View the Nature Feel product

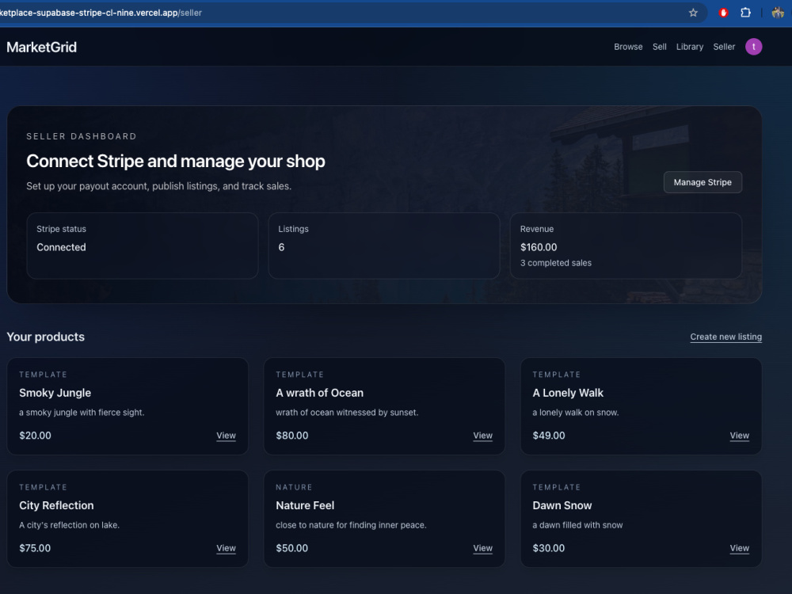pos(482,548)
